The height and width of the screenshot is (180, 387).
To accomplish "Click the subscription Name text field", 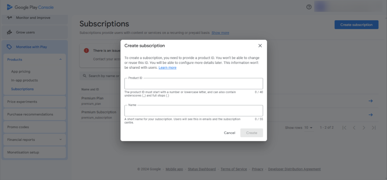I will [x=193, y=111].
